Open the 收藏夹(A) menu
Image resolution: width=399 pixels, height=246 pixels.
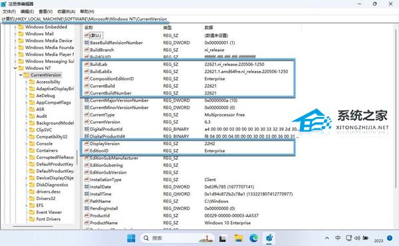pos(66,11)
